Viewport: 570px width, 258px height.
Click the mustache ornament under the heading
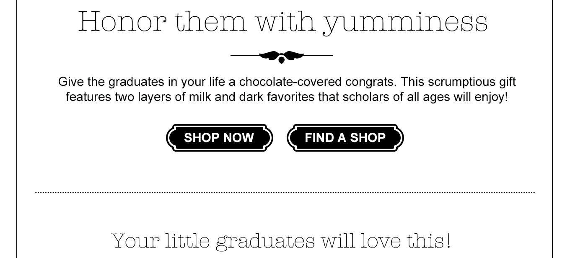tap(281, 56)
